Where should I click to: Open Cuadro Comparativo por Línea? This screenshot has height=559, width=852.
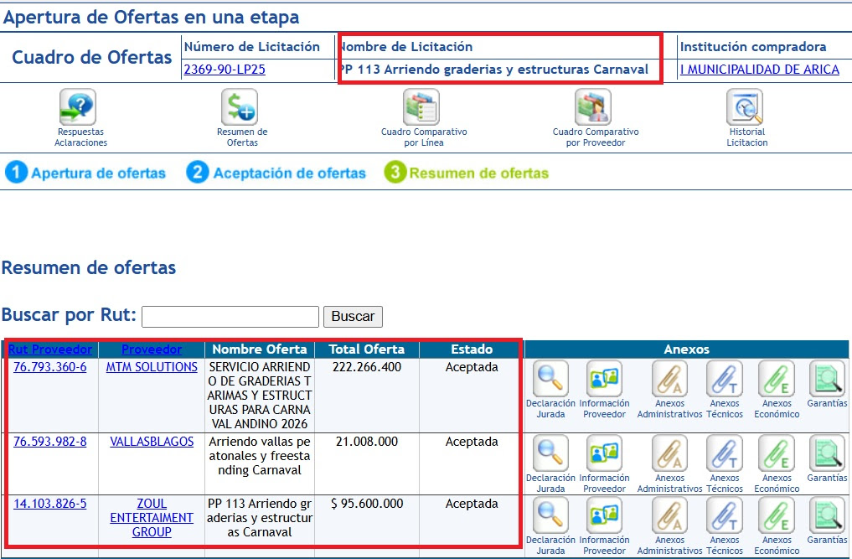click(x=421, y=107)
